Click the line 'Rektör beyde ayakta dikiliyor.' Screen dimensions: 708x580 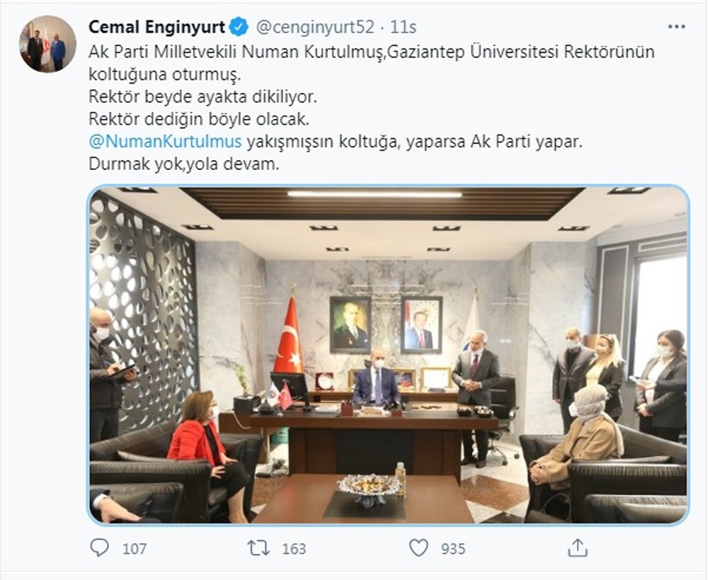(203, 96)
